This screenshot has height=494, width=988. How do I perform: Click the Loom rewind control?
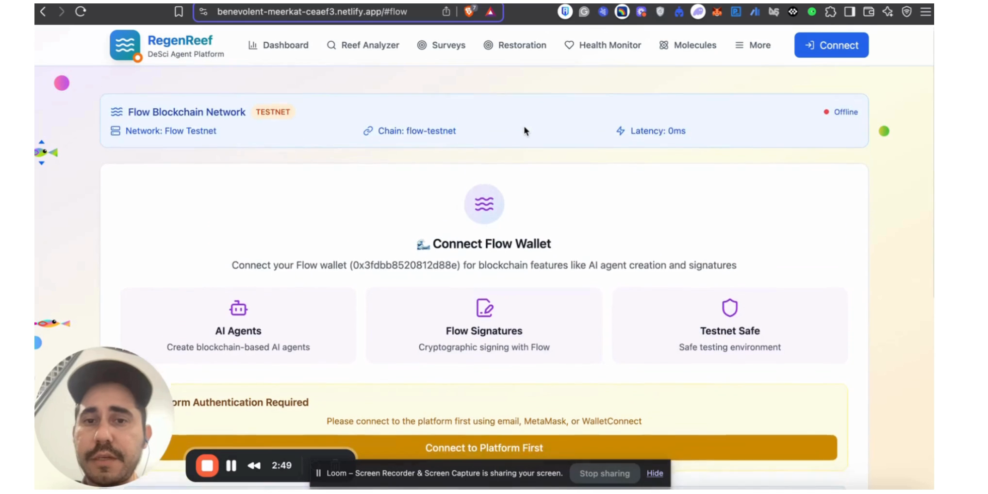click(x=254, y=466)
